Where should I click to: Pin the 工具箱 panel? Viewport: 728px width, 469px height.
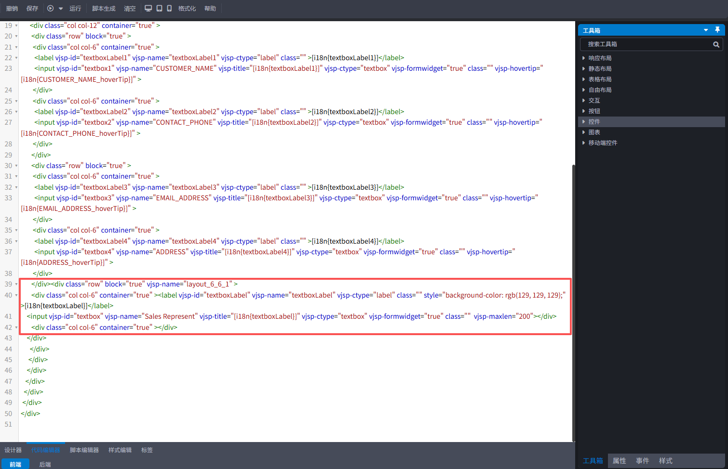717,30
